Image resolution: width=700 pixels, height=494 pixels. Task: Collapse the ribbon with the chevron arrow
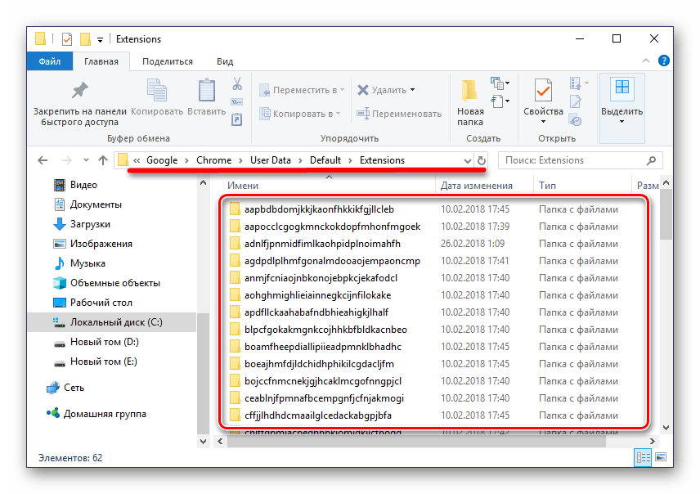click(645, 61)
